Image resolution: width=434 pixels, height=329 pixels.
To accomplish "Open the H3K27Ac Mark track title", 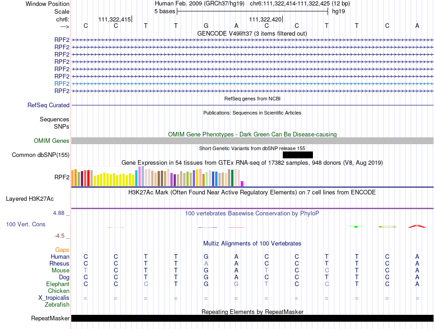I will tap(252, 193).
